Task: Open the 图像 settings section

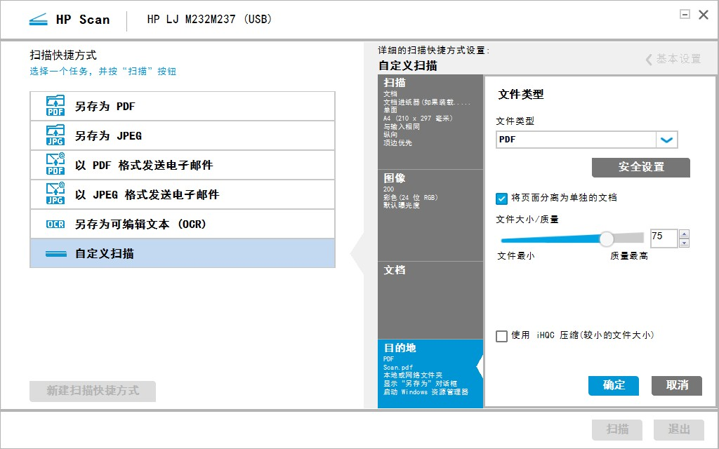Action: [430, 215]
